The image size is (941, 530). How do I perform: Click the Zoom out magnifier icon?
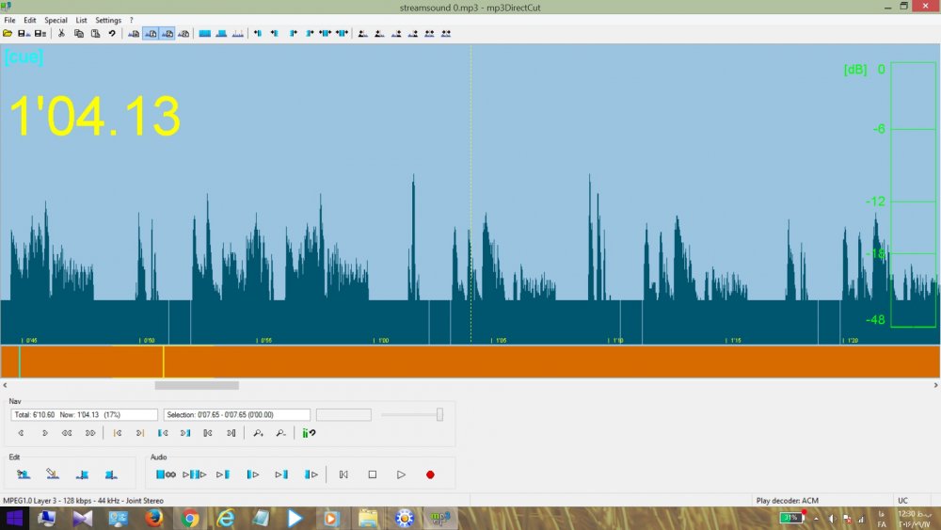pyautogui.click(x=280, y=433)
